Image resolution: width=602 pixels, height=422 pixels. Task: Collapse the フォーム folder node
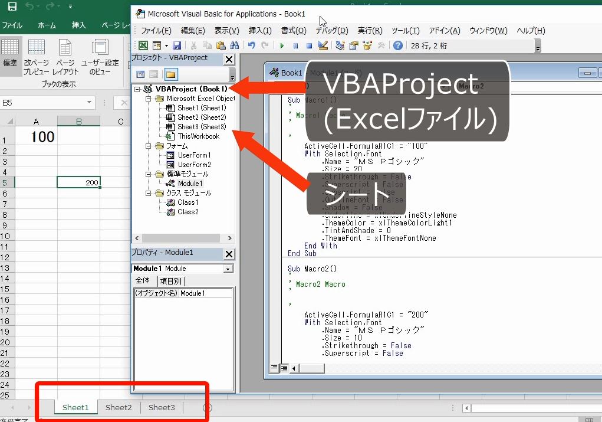[x=149, y=146]
